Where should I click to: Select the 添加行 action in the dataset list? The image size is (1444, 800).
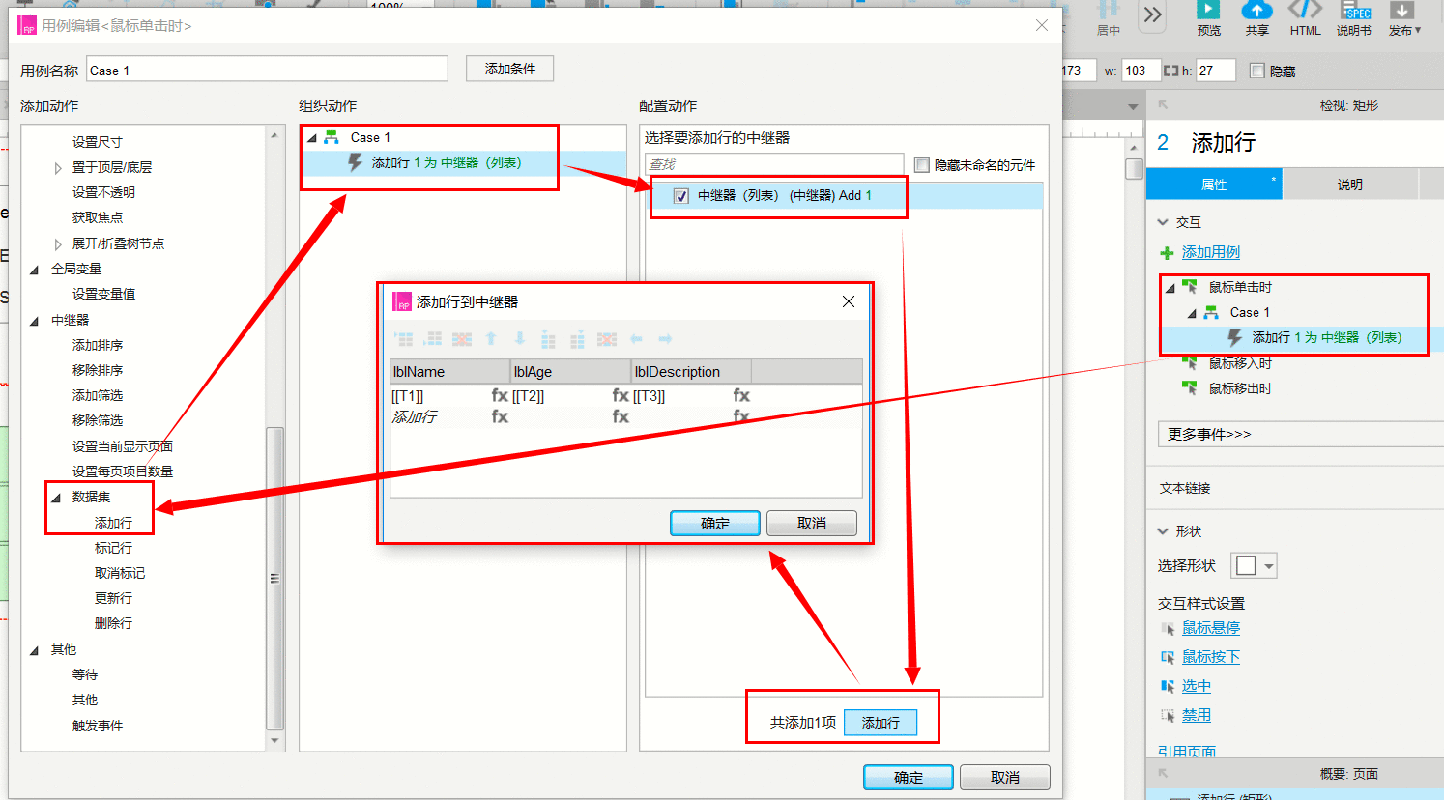[x=113, y=523]
